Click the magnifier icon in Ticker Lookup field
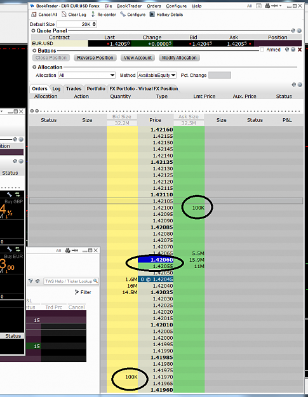This screenshot has height=397, width=308. pos(95,281)
